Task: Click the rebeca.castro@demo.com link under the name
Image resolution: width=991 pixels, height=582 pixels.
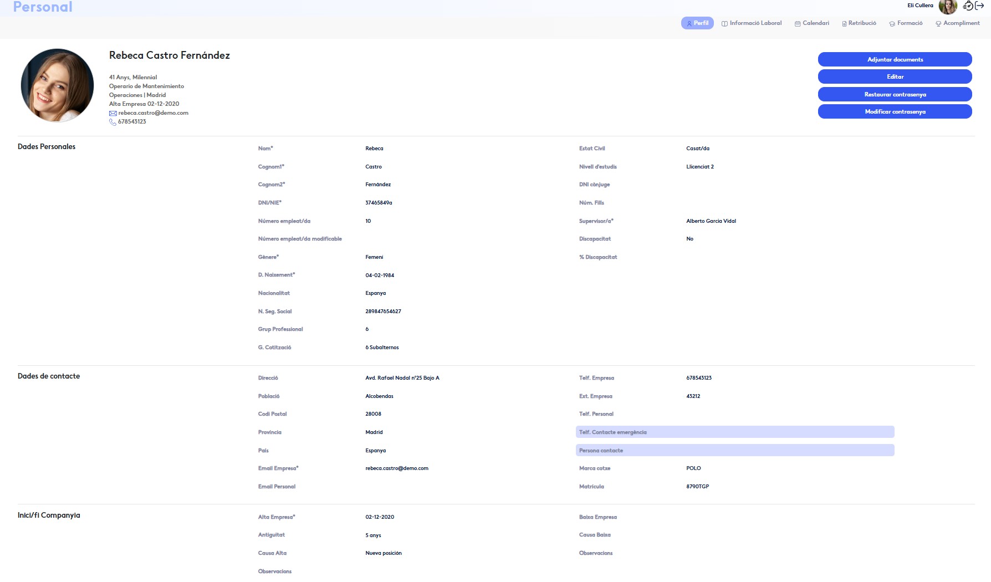Action: 153,113
